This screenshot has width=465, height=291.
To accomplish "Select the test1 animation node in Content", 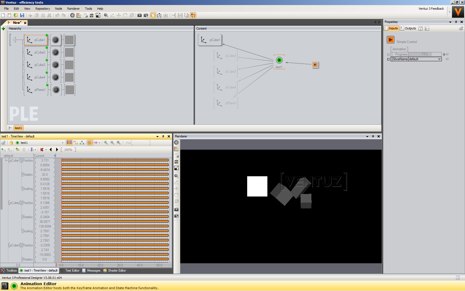I will (279, 60).
